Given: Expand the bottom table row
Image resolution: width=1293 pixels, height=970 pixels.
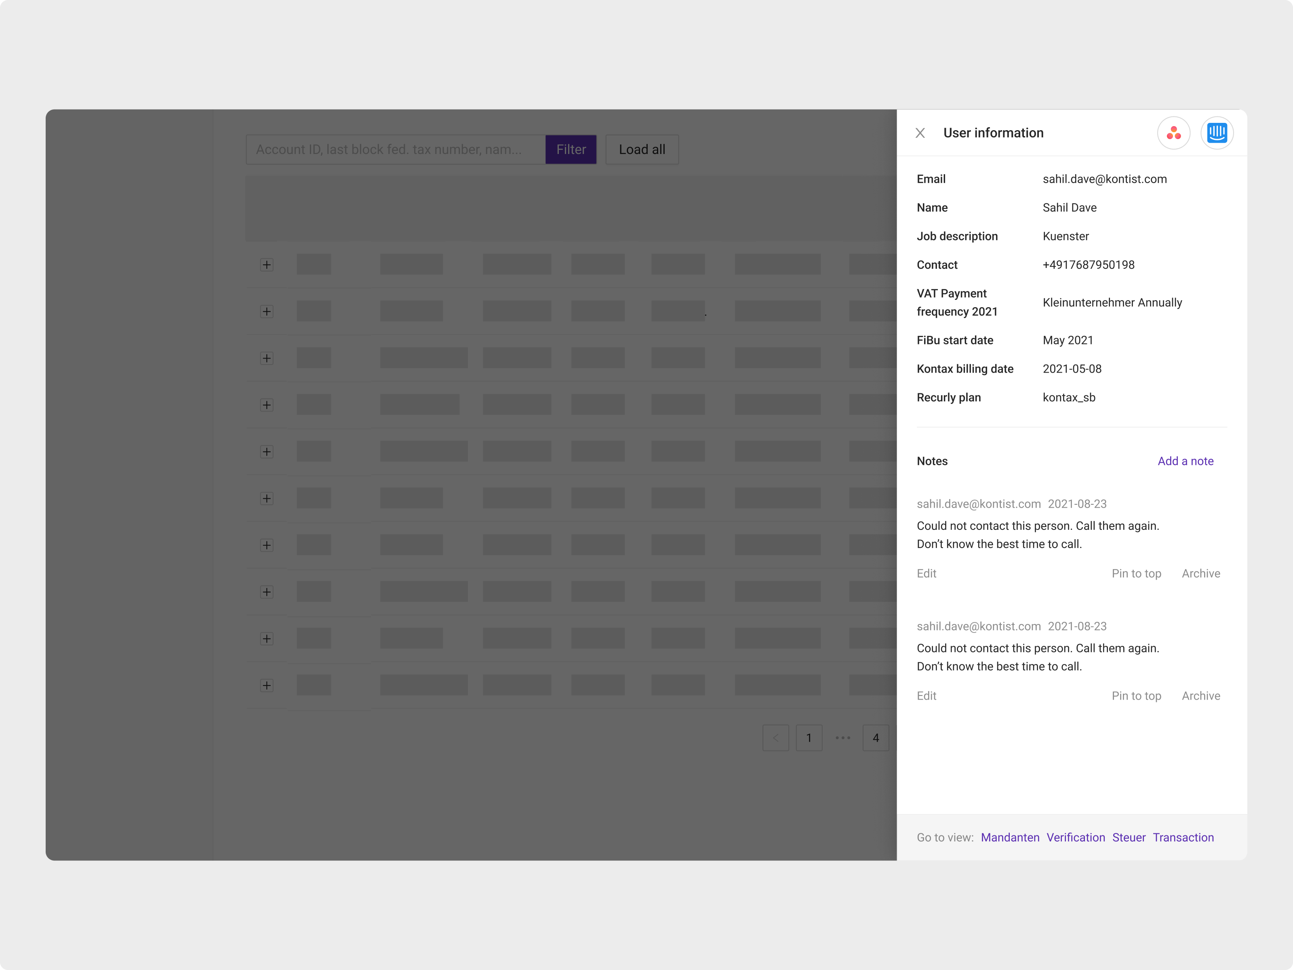Looking at the screenshot, I should [267, 685].
